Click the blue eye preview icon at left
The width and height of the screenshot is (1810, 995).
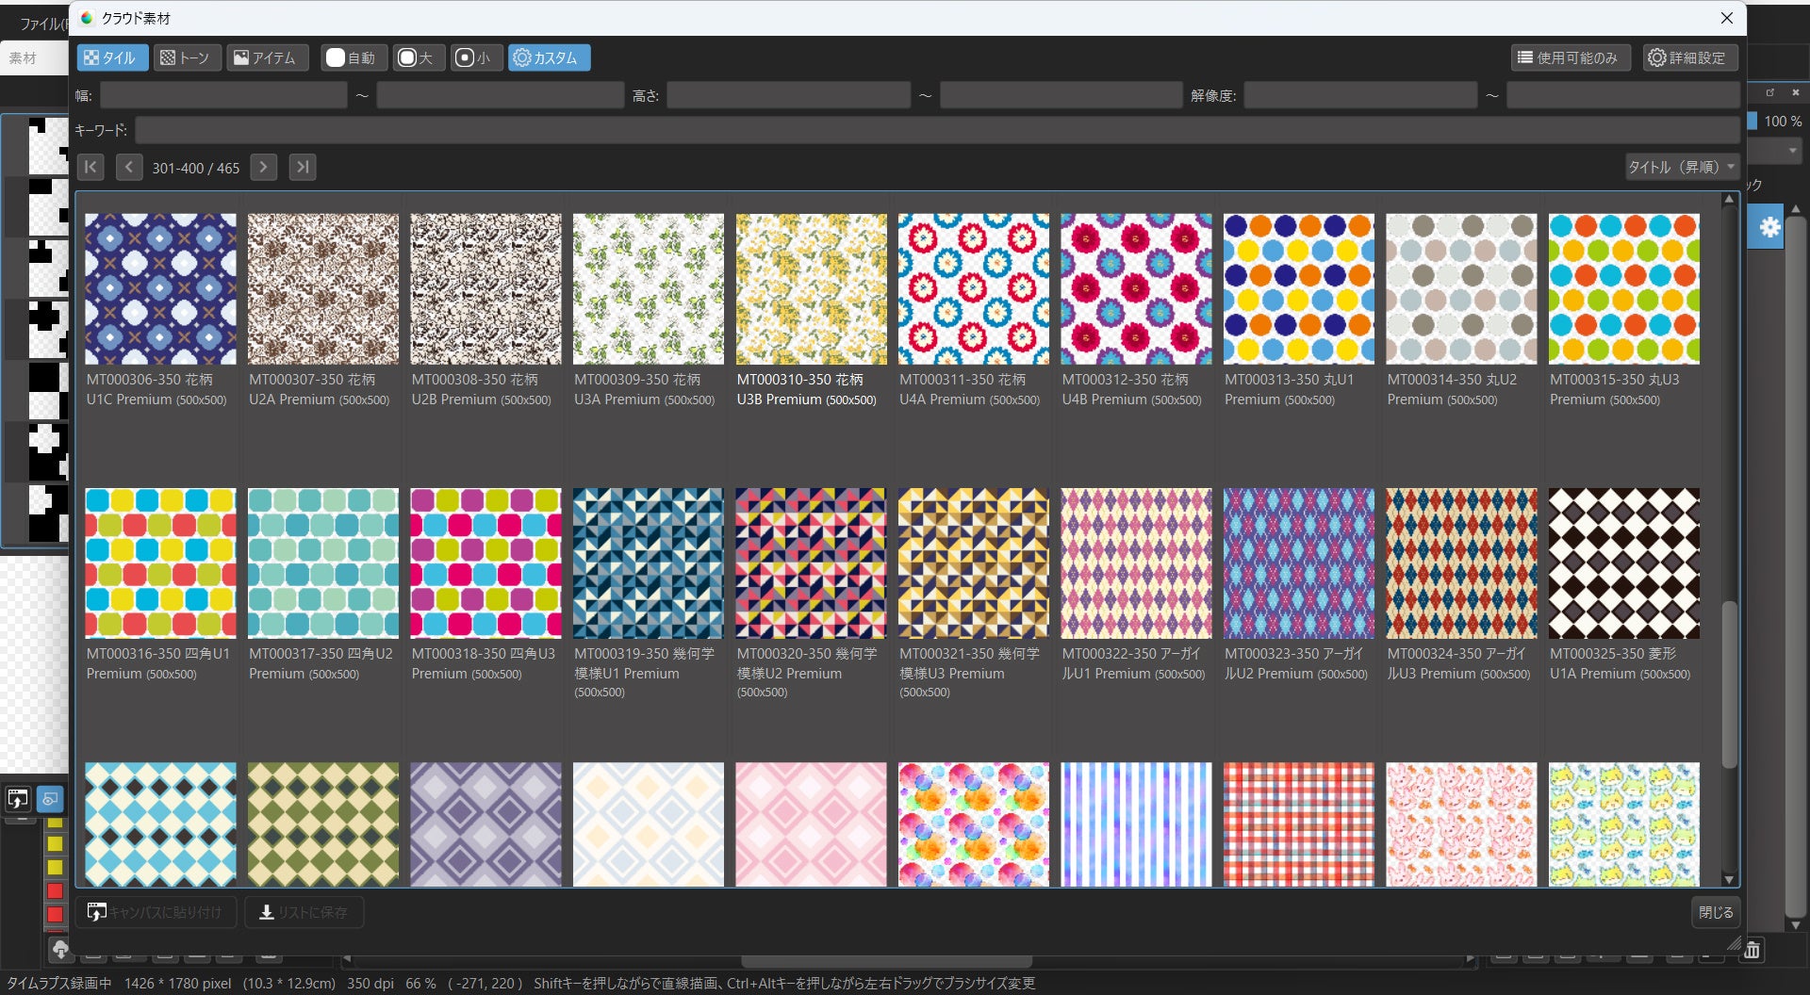coord(50,799)
